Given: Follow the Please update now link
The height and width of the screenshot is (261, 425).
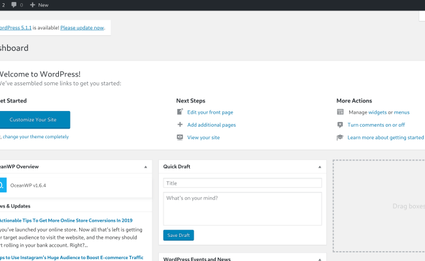Looking at the screenshot, I should (82, 28).
